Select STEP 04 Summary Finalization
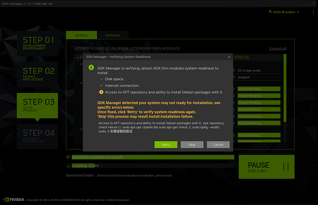This screenshot has height=205, width=318. [37, 136]
